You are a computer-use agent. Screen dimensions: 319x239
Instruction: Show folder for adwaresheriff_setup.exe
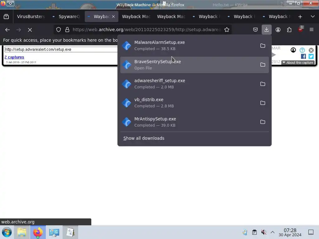[x=263, y=84]
